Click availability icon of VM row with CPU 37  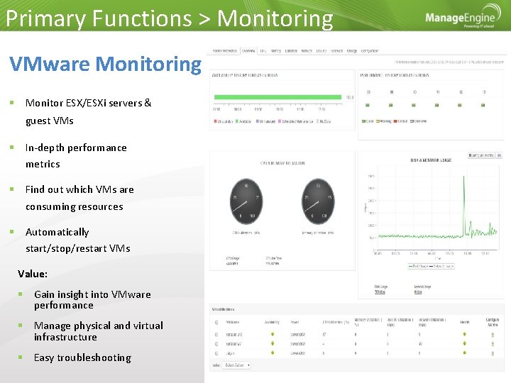(x=273, y=334)
